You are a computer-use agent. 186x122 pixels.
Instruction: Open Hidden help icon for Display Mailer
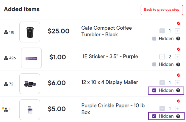click(x=178, y=90)
